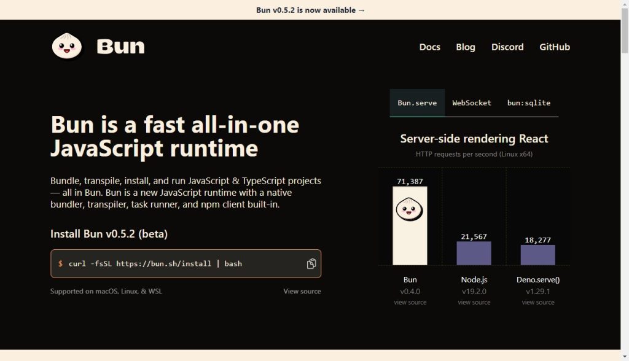Open the Docs page
This screenshot has height=361, width=629.
[429, 47]
